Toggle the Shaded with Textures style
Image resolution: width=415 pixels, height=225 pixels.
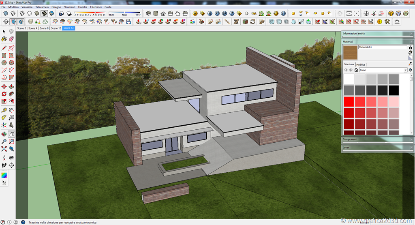[44, 13]
